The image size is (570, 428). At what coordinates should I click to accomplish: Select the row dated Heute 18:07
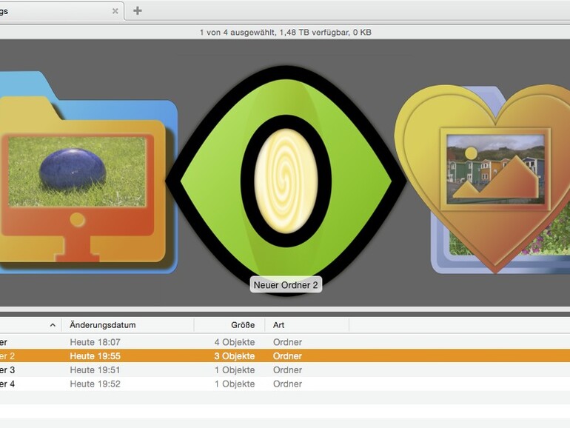pyautogui.click(x=285, y=342)
